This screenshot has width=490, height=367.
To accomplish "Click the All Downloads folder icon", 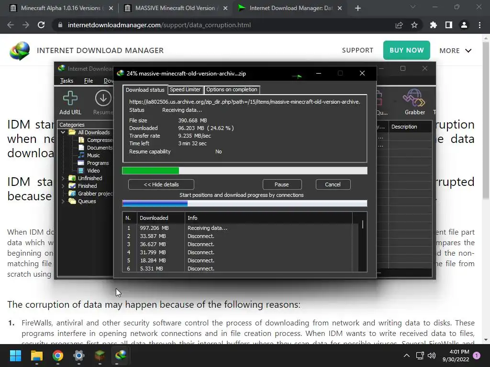I will [x=72, y=132].
